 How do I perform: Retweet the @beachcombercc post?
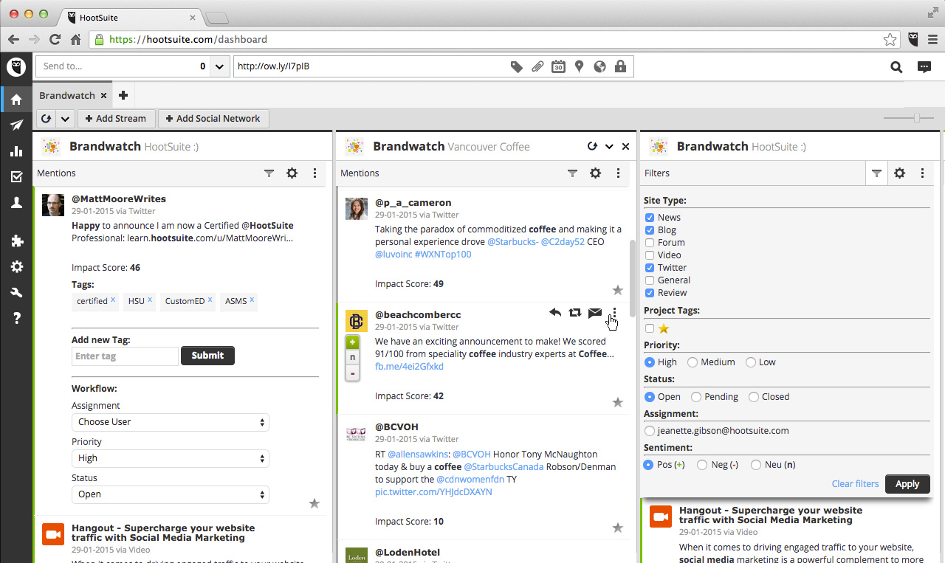(x=575, y=313)
